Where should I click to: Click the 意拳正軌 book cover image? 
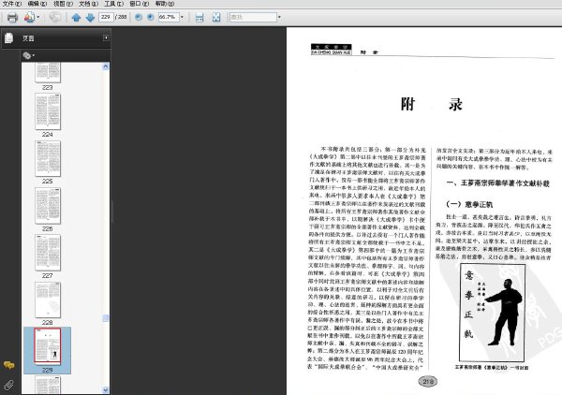click(x=492, y=313)
